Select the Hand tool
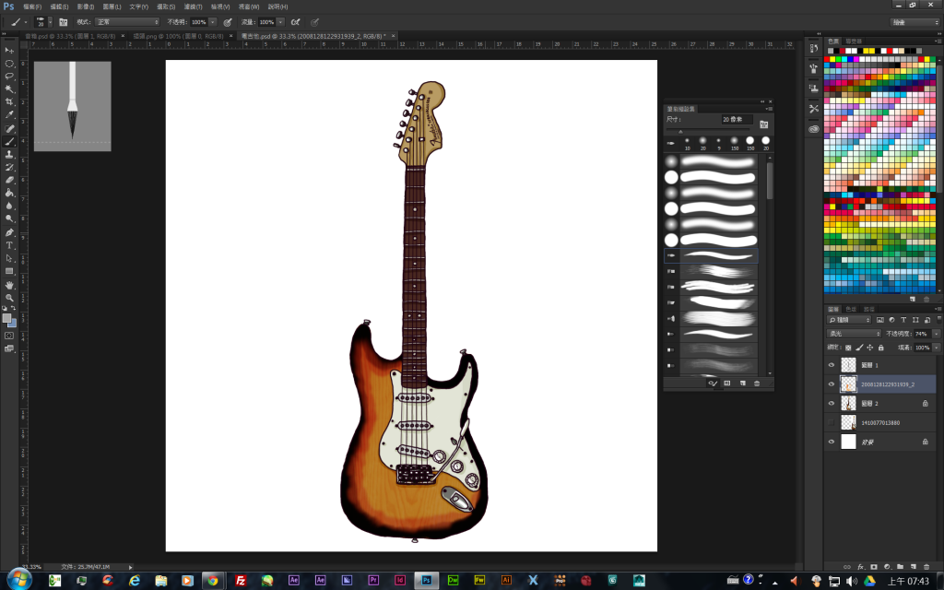944x590 pixels. (9, 284)
